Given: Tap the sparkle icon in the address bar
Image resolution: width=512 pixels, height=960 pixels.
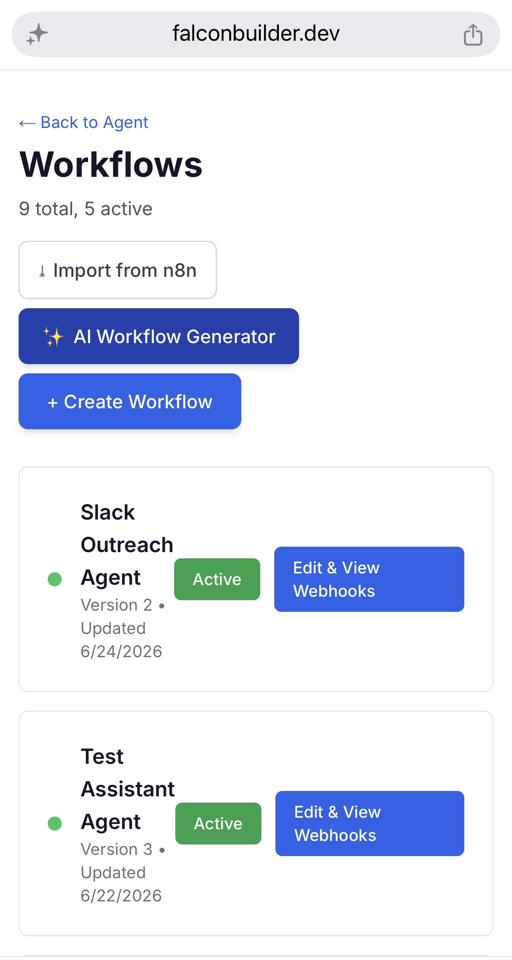Looking at the screenshot, I should pos(37,34).
